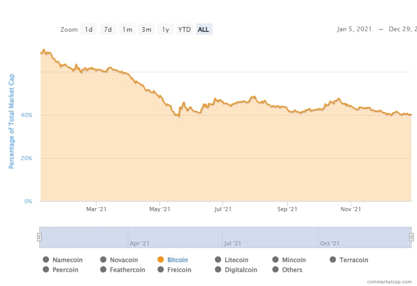Click the start date Jan 5, 2021
Screen dimensions: 417x286
354,29
